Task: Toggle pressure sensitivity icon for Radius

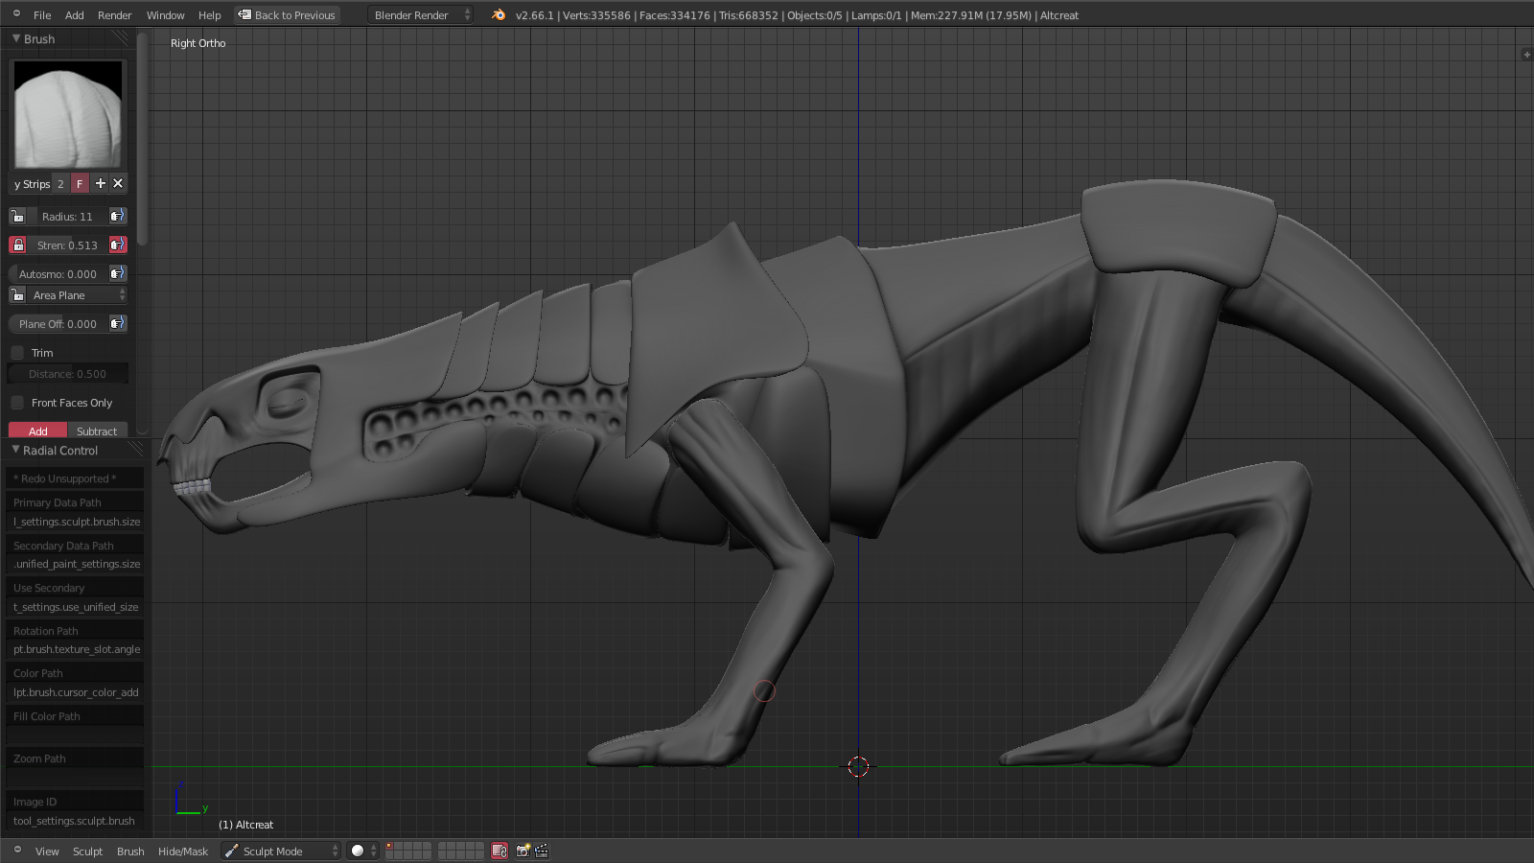Action: tap(117, 217)
